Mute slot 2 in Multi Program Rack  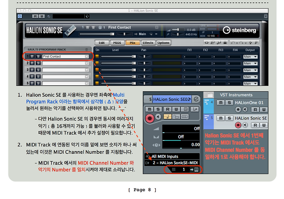32,63
